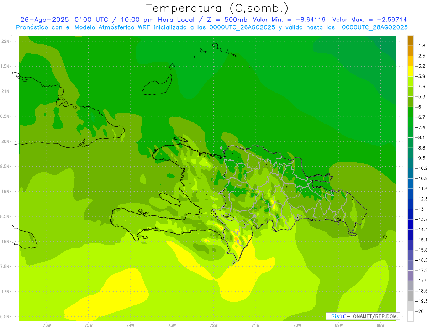Click the 68W longitude axis label

click(380, 325)
